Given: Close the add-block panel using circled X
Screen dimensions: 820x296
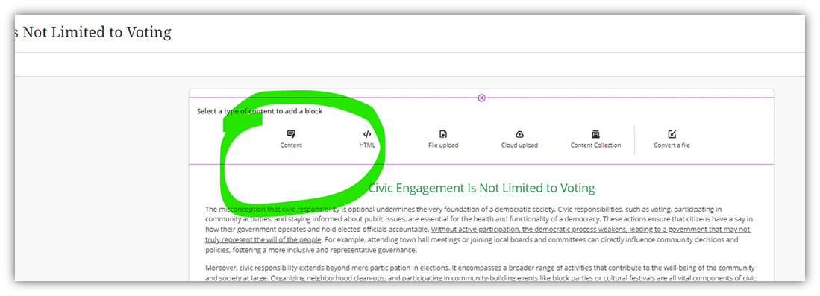Looking at the screenshot, I should [x=482, y=98].
